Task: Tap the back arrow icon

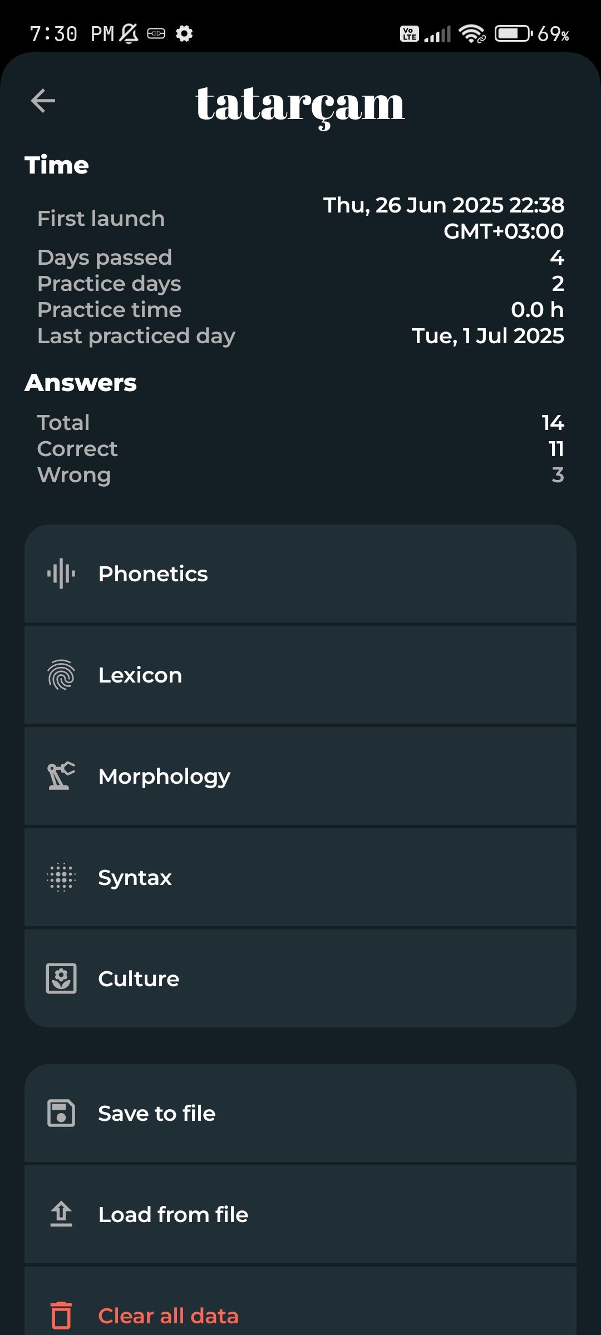Action: coord(43,101)
